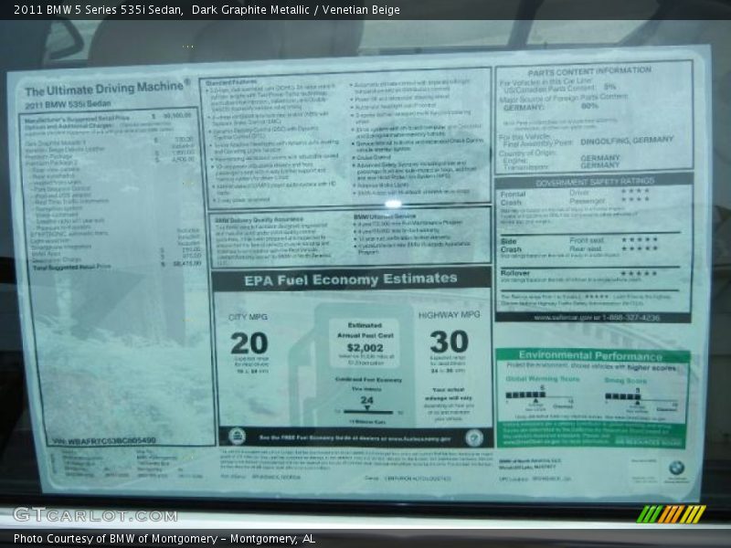Click the 'EPA Fuel Economy Estimates' banner
The width and height of the screenshot is (731, 548).
(x=351, y=279)
